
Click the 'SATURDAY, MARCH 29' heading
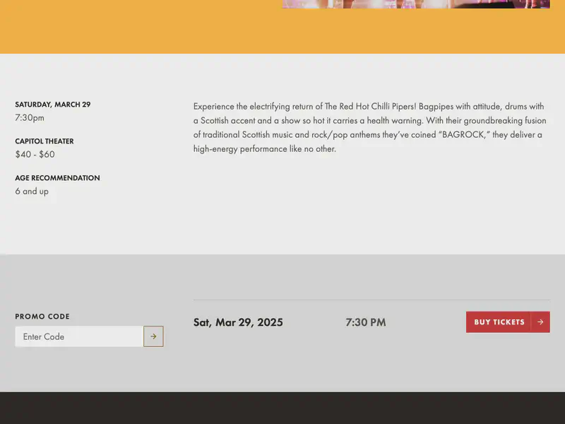[x=53, y=104]
